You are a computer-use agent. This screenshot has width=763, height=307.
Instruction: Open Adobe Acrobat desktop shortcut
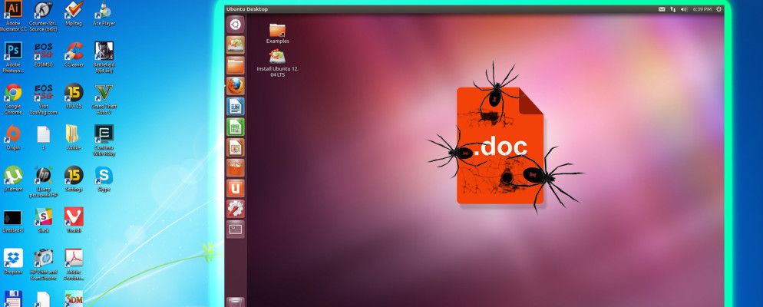pos(74,265)
